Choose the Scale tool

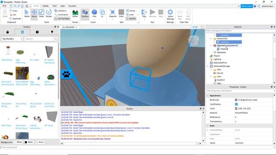click(41, 13)
